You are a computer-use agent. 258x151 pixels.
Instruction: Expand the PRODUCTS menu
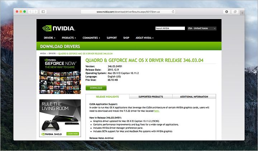click(69, 38)
